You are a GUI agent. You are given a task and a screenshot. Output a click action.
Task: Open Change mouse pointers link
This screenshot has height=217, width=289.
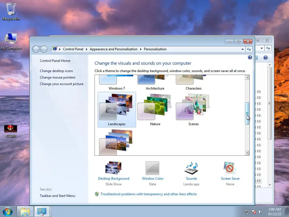click(x=58, y=77)
